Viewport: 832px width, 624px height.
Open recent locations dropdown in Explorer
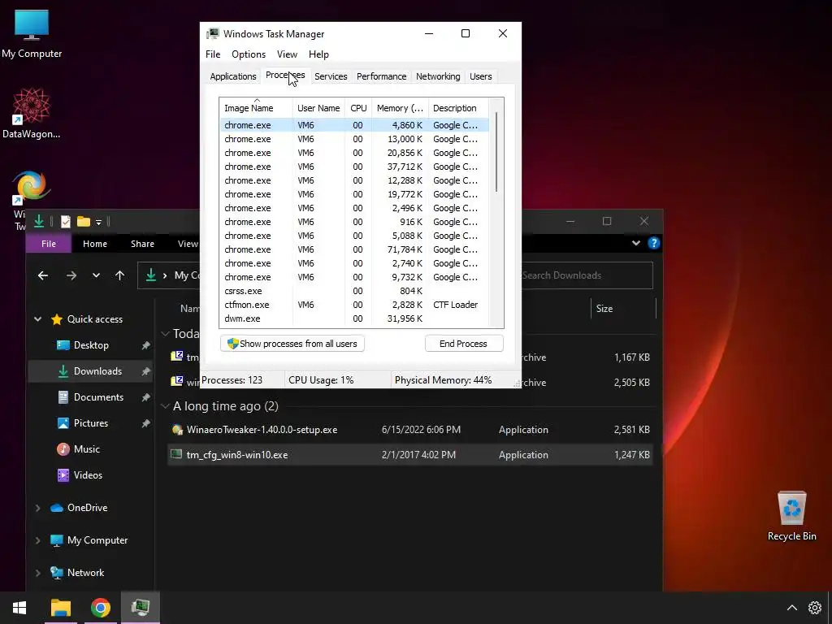pos(96,275)
